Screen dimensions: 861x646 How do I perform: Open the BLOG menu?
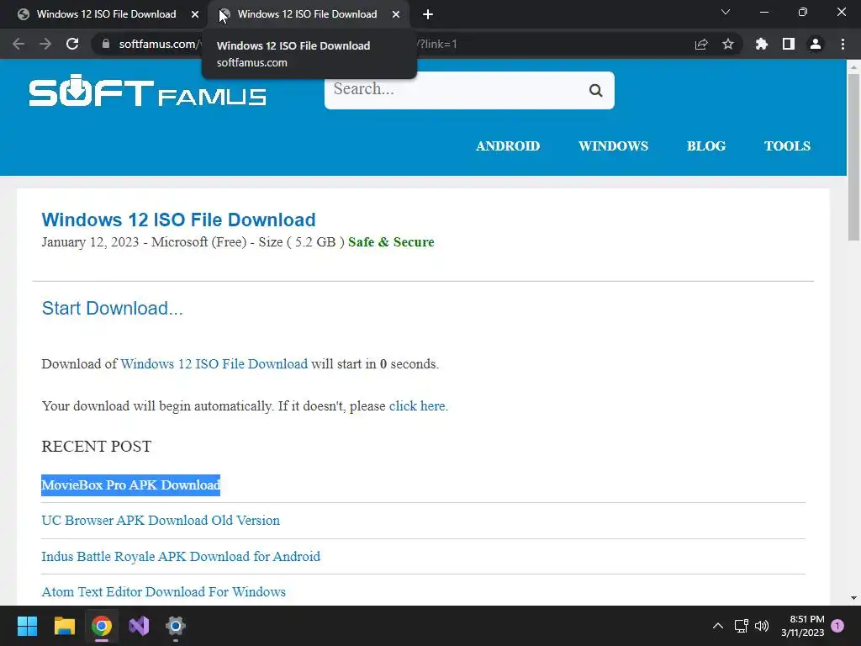click(x=706, y=146)
